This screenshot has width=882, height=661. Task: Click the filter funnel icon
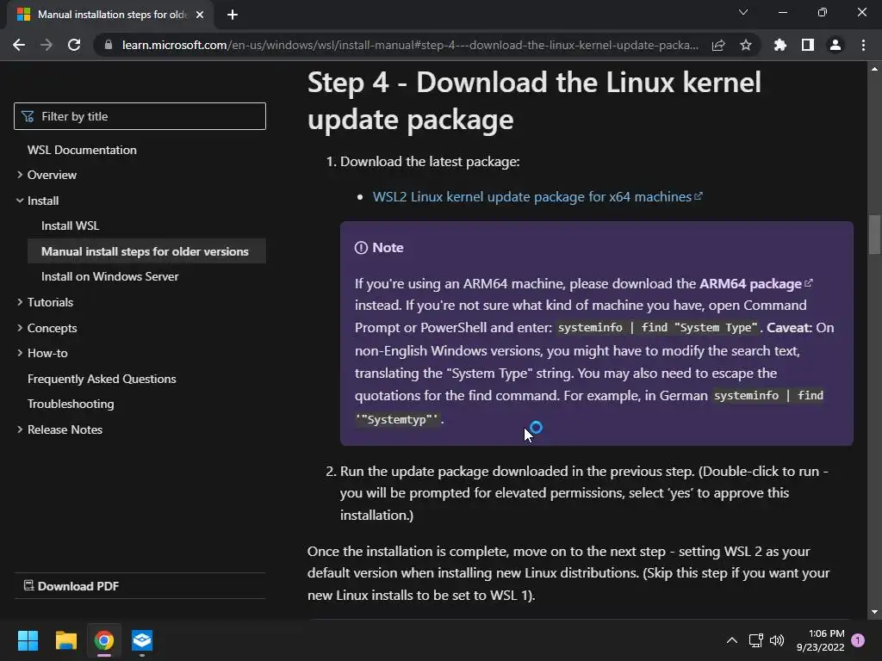pos(27,116)
